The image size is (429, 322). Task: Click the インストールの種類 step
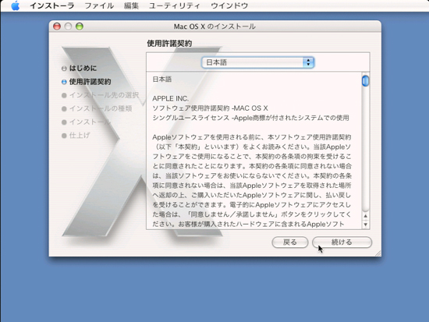pyautogui.click(x=101, y=108)
